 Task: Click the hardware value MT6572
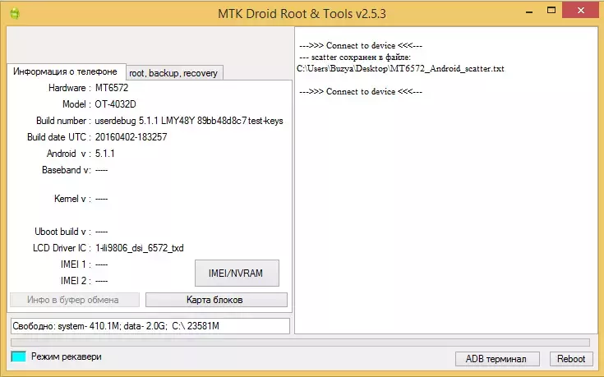(x=112, y=88)
